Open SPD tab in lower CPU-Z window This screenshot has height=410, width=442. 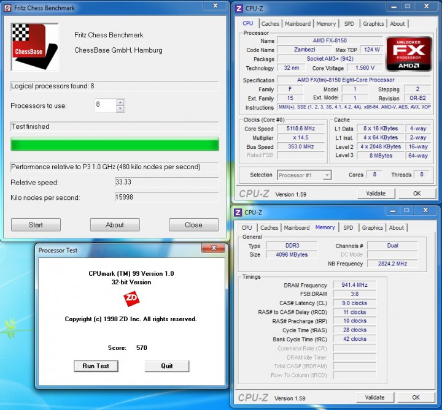click(348, 227)
